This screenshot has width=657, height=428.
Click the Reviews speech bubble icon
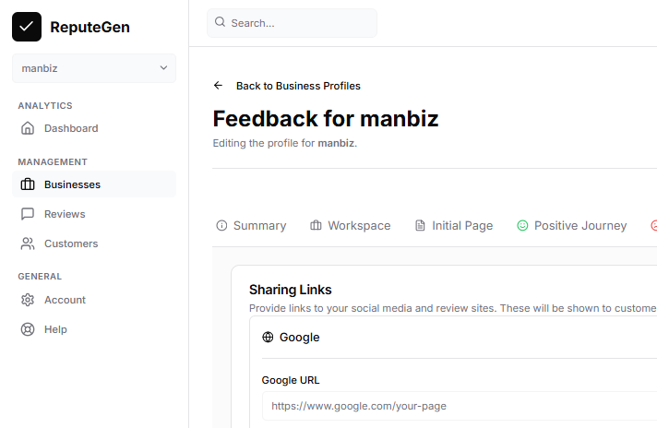tap(28, 214)
